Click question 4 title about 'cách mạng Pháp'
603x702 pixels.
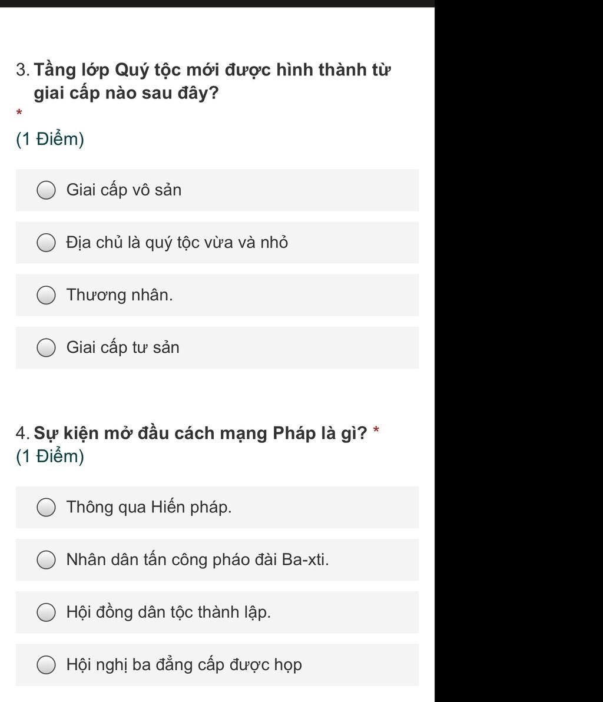(200, 433)
